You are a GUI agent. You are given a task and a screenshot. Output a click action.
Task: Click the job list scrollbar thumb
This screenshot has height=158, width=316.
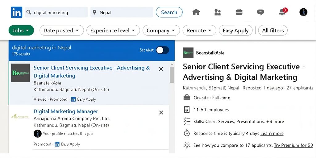click(172, 75)
